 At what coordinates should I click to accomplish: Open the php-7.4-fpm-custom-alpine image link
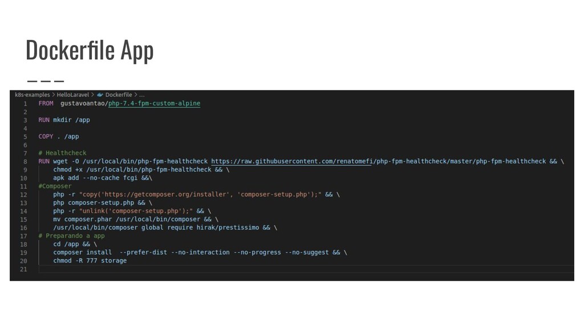pyautogui.click(x=154, y=104)
